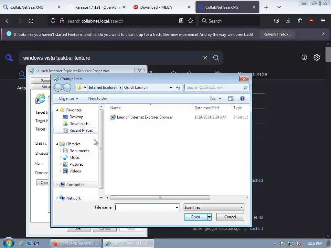The width and height of the screenshot is (331, 248).
Task: Collapse Favorites tree group
Action: pyautogui.click(x=57, y=110)
